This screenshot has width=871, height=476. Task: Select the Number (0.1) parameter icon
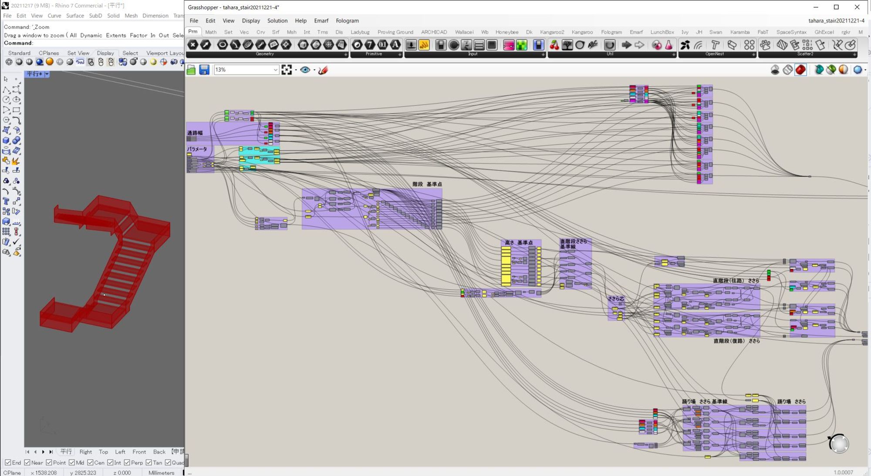click(x=382, y=45)
